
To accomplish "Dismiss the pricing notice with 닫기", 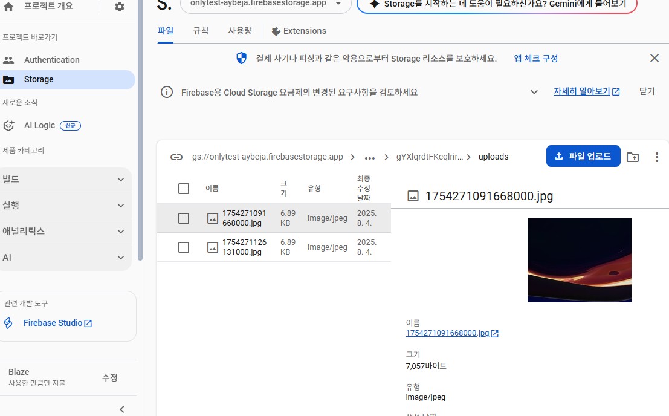I will 647,91.
